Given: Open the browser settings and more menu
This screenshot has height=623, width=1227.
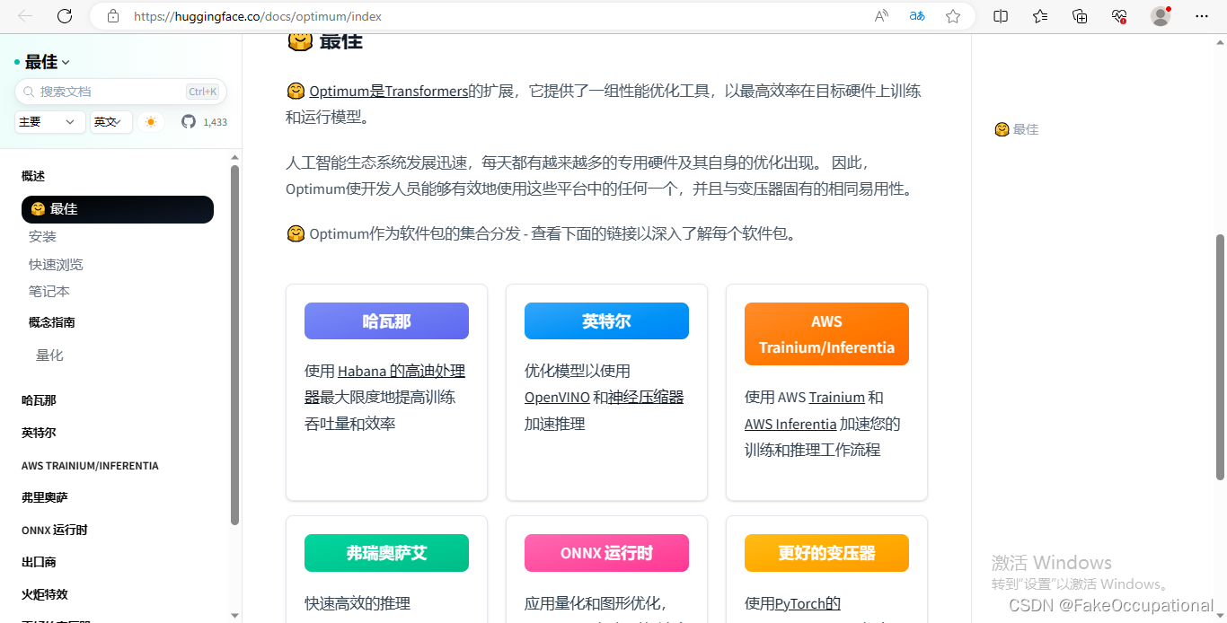Looking at the screenshot, I should (1202, 16).
